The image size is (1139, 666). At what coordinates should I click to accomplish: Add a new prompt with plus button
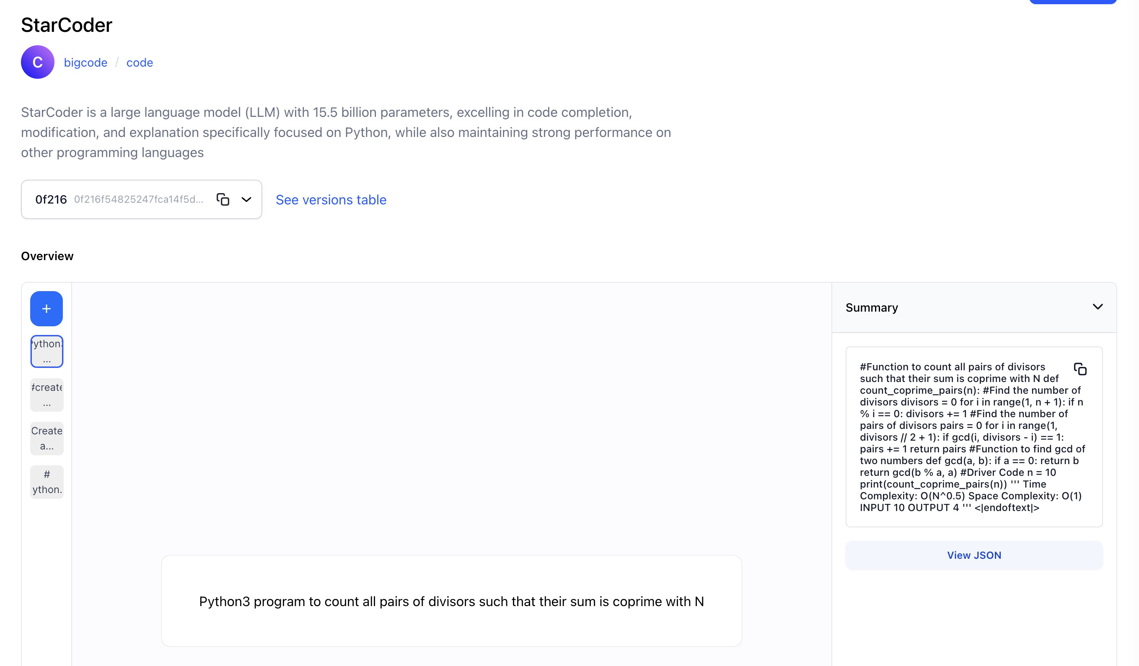[x=47, y=309]
